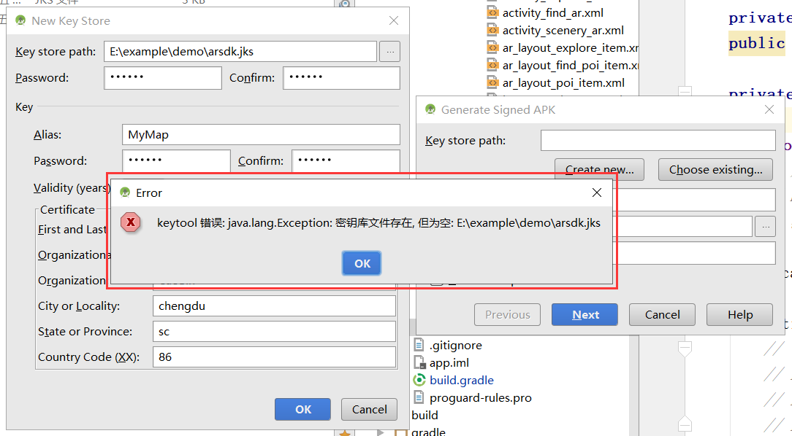Click the browse icon beside key store path
Image resolution: width=792 pixels, height=436 pixels.
[x=389, y=51]
